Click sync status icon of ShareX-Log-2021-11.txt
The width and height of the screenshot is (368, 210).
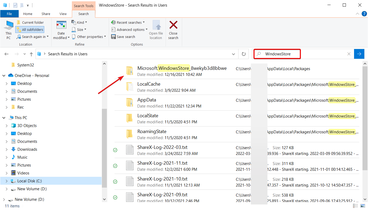click(115, 166)
